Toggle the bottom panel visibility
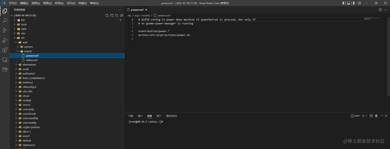Screen dimensions: 390x149 (x=349, y=3)
